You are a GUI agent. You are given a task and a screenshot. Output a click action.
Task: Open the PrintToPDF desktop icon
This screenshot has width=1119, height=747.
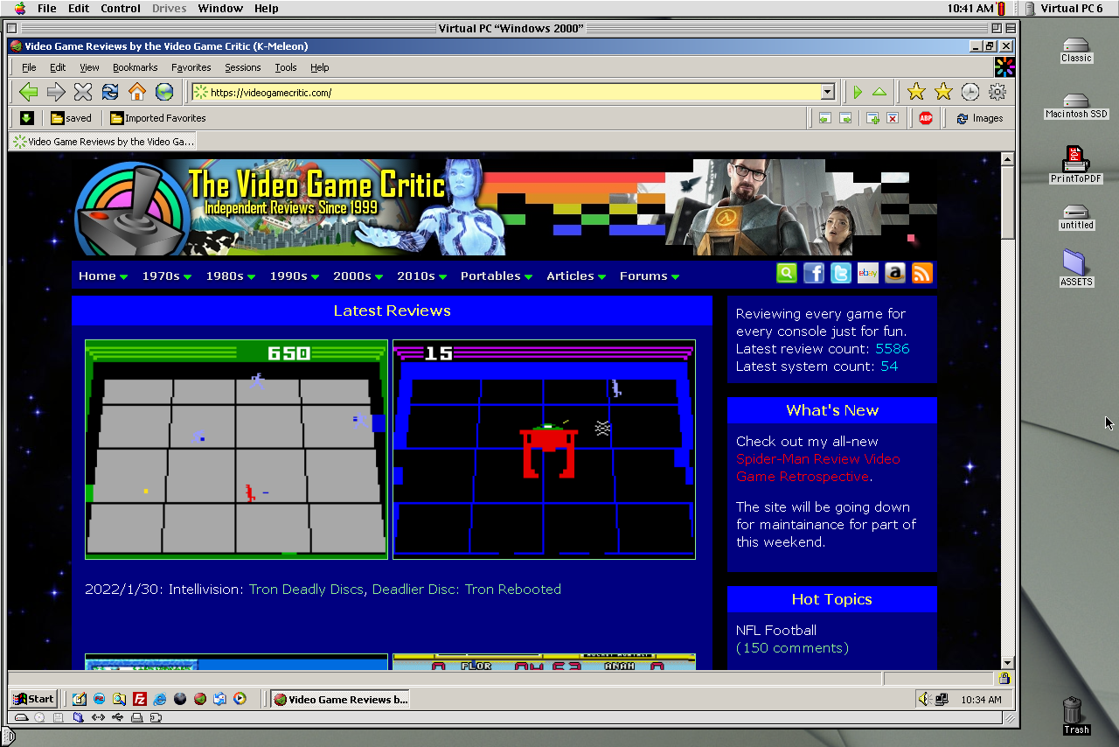tap(1076, 165)
